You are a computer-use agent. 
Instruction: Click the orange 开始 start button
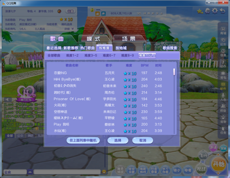tap(218, 164)
